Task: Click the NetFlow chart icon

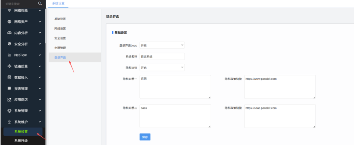Action: (x=9, y=55)
